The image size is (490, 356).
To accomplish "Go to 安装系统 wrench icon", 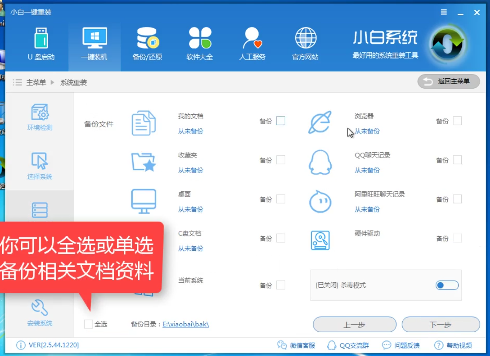I will click(40, 308).
